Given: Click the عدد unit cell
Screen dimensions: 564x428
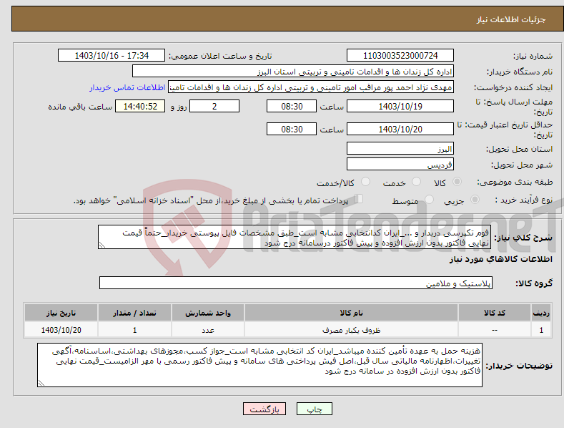Looking at the screenshot, I should pyautogui.click(x=208, y=330).
